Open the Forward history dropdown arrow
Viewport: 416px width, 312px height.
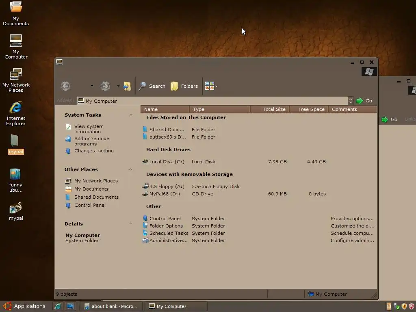click(118, 86)
